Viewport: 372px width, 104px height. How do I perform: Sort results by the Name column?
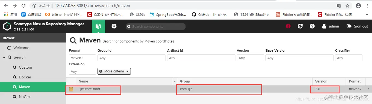click(124, 81)
